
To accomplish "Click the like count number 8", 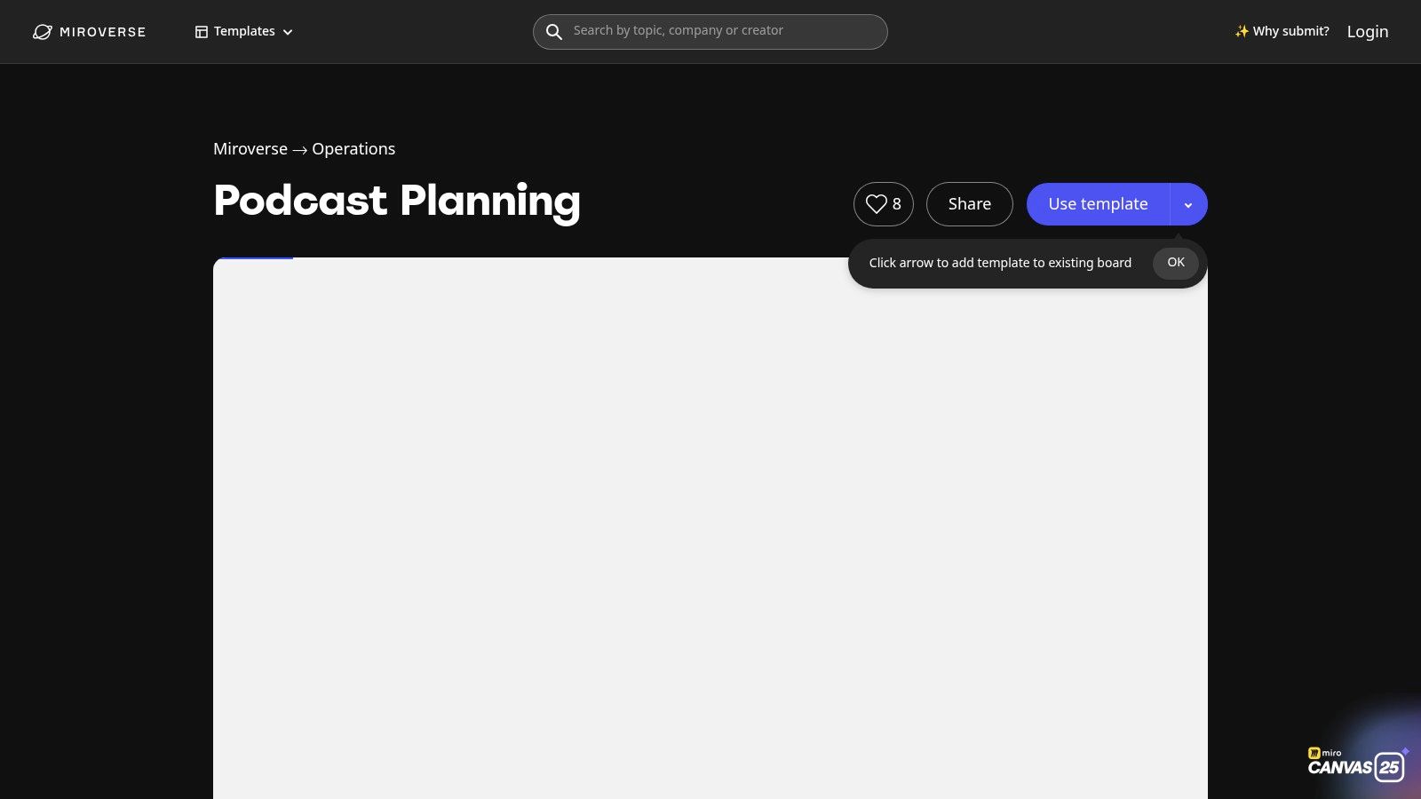I will (897, 204).
